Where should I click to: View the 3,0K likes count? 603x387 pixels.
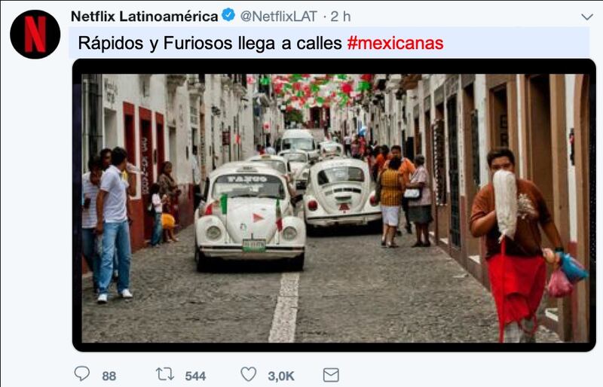[x=281, y=376]
